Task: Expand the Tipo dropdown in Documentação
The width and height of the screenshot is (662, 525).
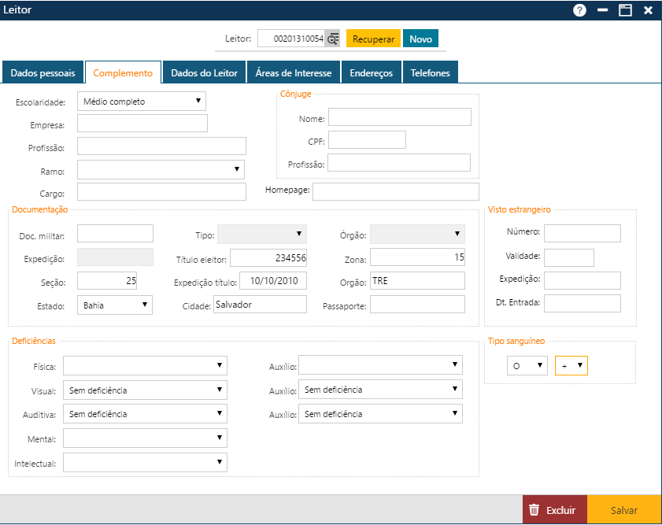Action: tap(298, 234)
